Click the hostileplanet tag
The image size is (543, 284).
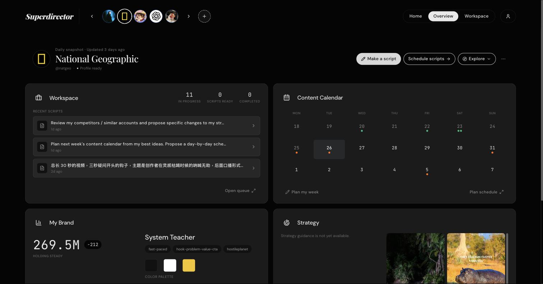pyautogui.click(x=237, y=249)
